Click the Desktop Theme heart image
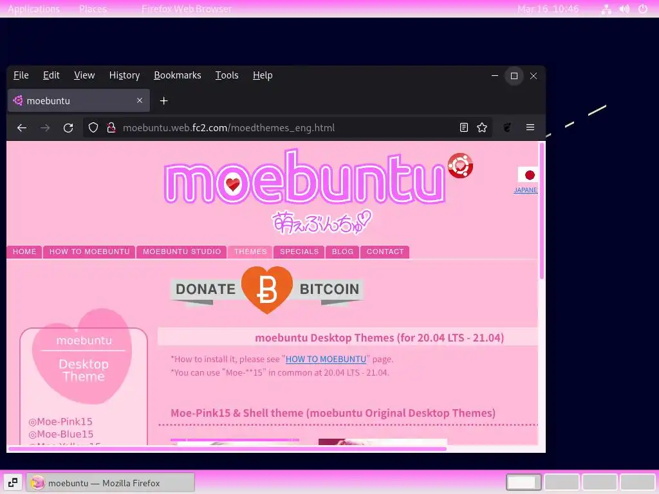Screen dimensions: 659x494 click(83, 357)
